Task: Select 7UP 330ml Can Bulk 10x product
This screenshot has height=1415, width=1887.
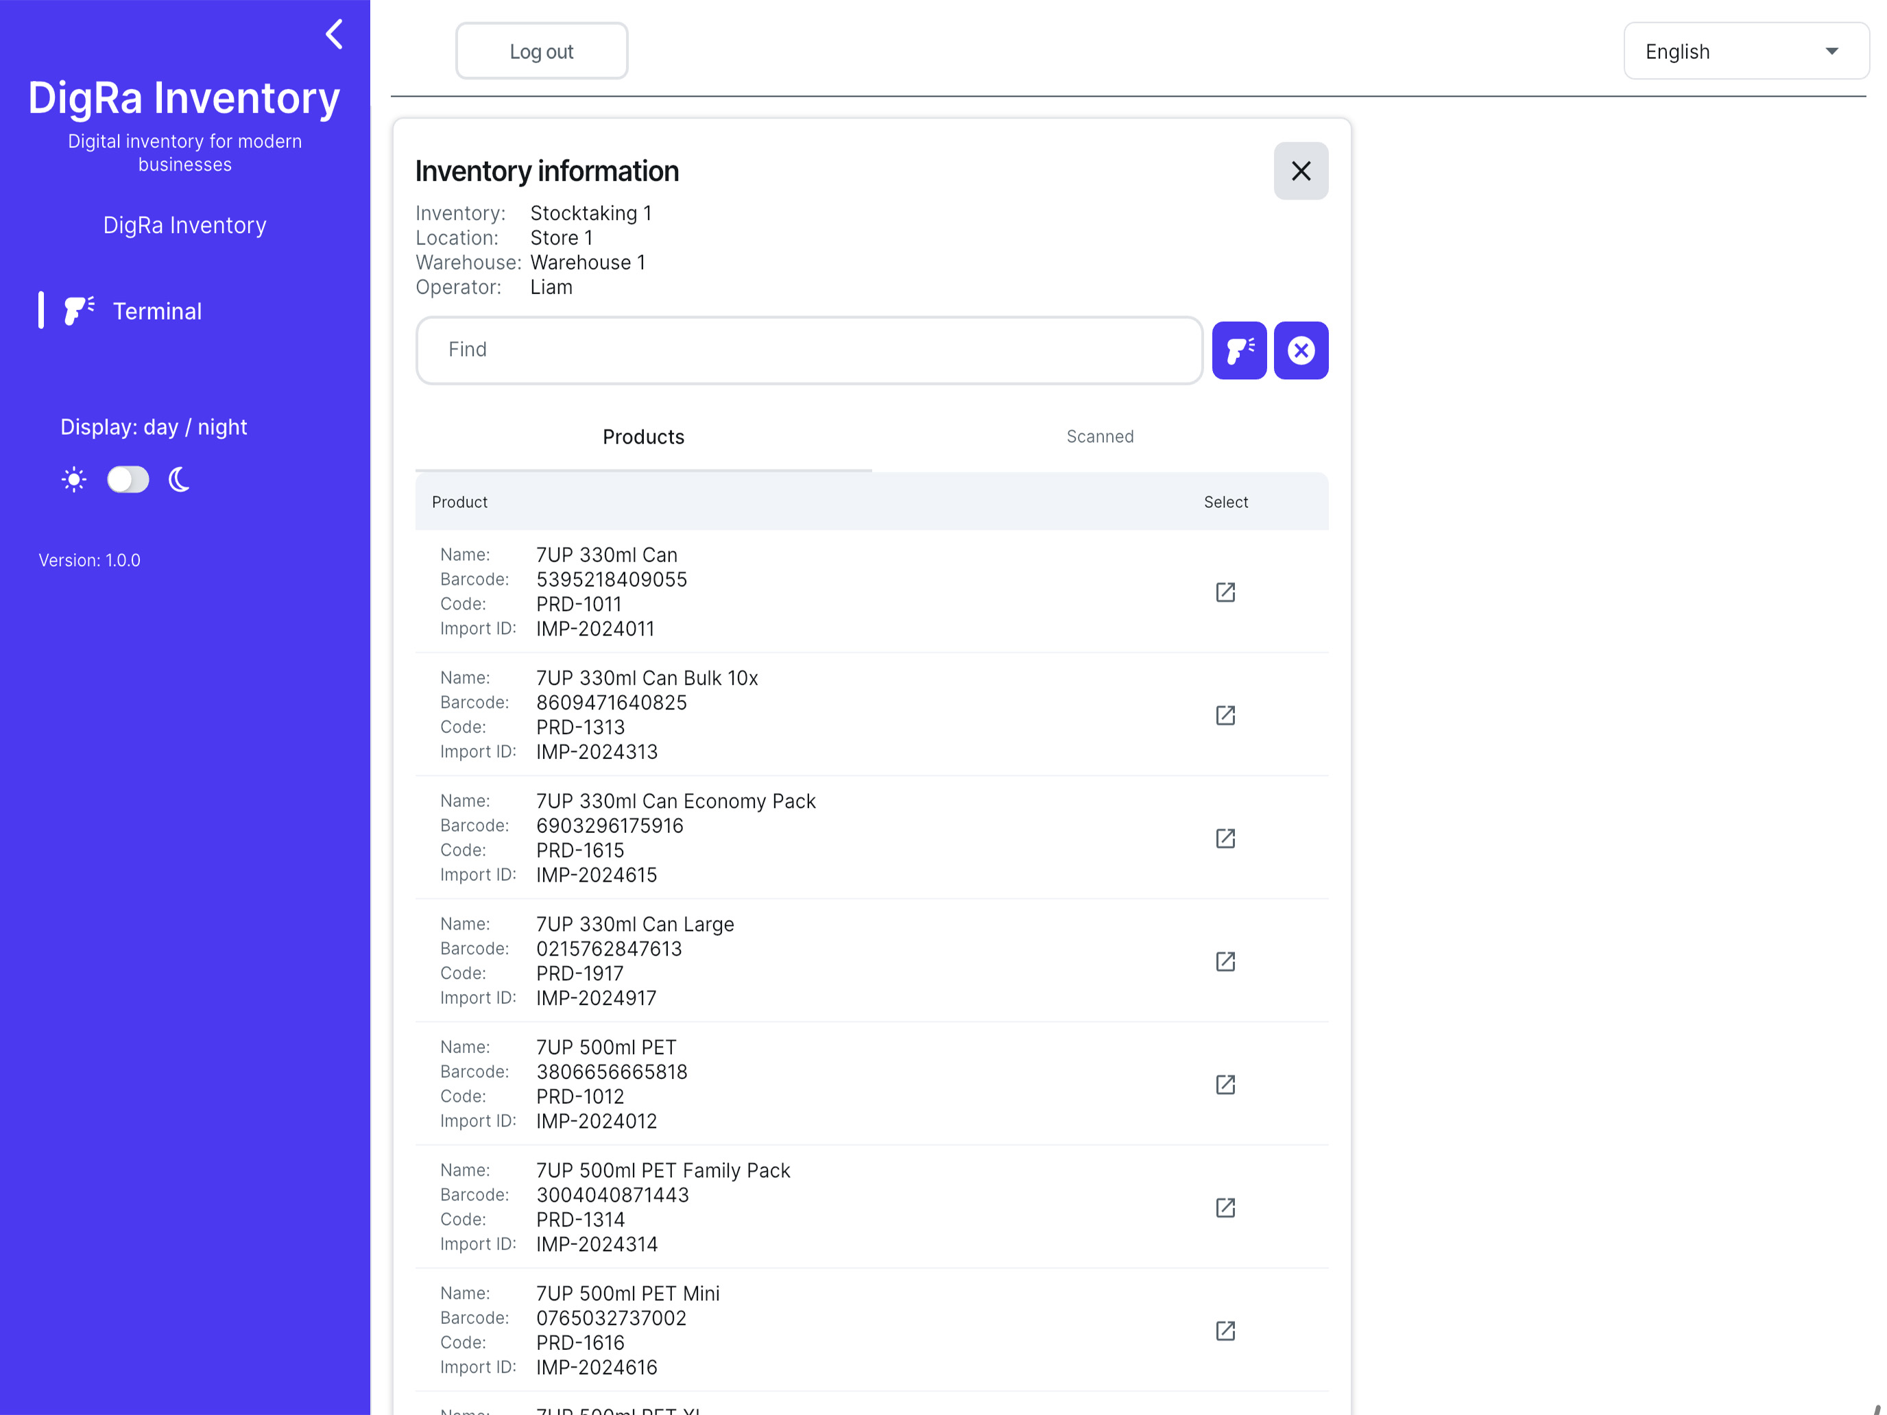Action: (1225, 715)
